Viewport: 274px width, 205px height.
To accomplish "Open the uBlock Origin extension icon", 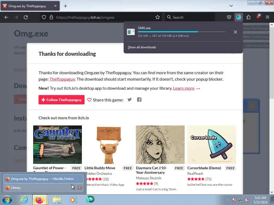I will [258, 17].
